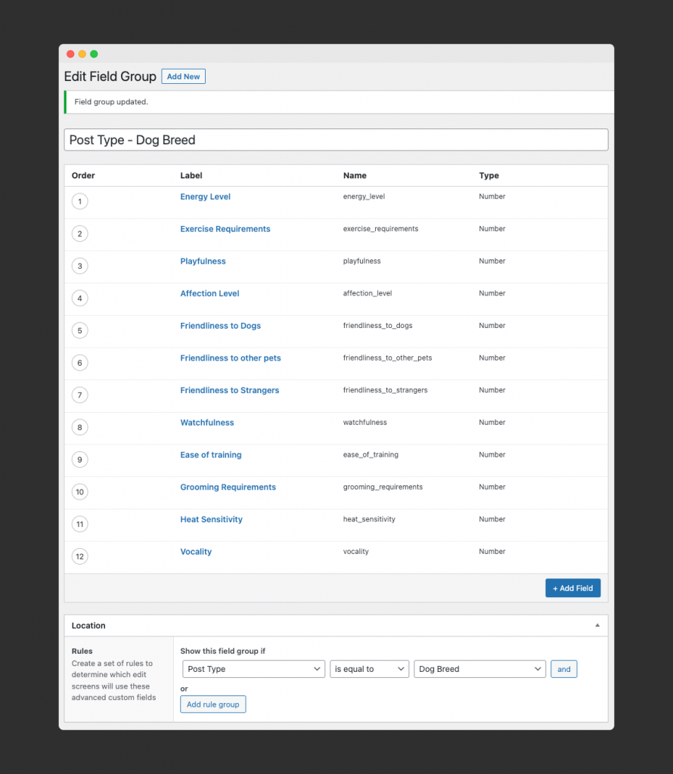The height and width of the screenshot is (774, 673).
Task: Click the heat_sensitivity name cell
Action: click(369, 519)
